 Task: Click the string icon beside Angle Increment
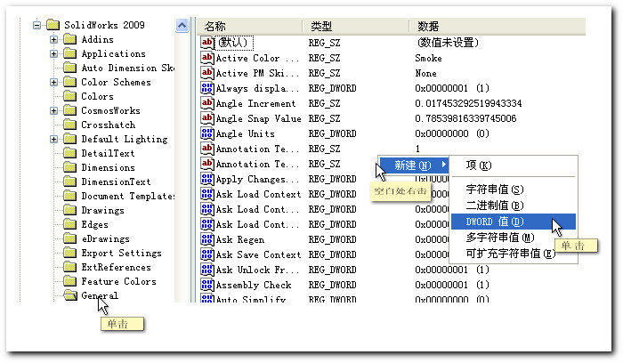[207, 103]
